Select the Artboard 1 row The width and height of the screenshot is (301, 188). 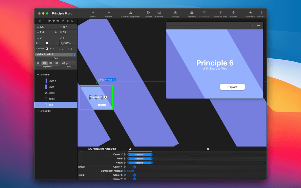pos(56,75)
